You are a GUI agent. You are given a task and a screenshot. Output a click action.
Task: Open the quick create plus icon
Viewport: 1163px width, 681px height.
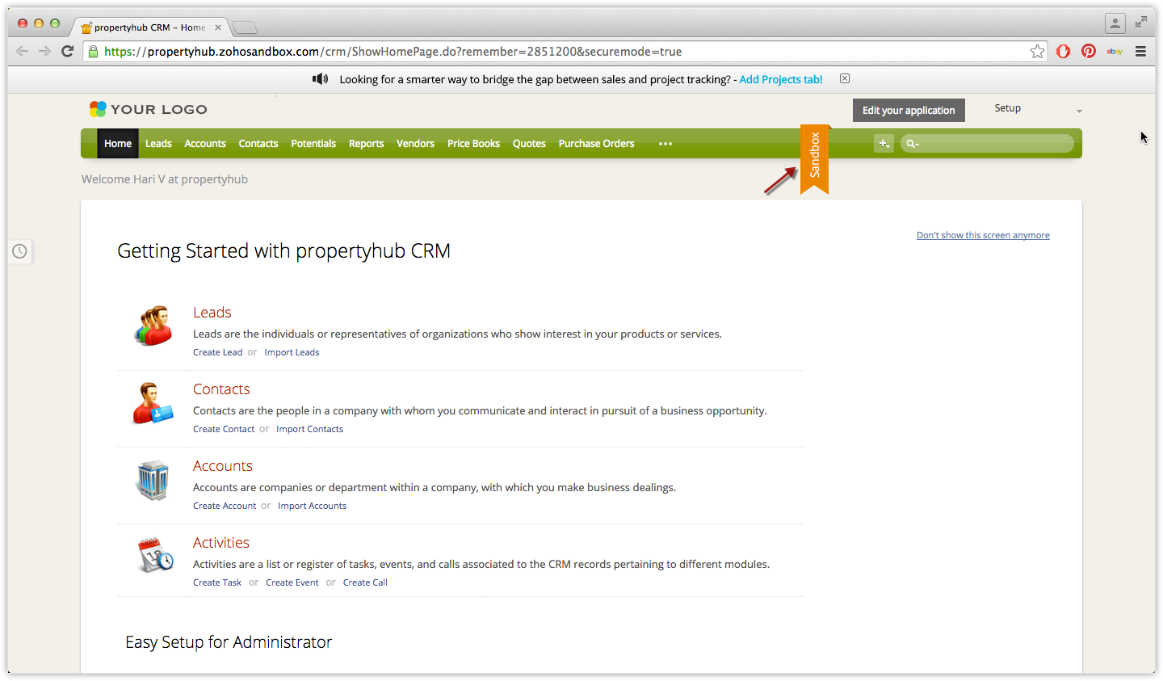click(884, 144)
